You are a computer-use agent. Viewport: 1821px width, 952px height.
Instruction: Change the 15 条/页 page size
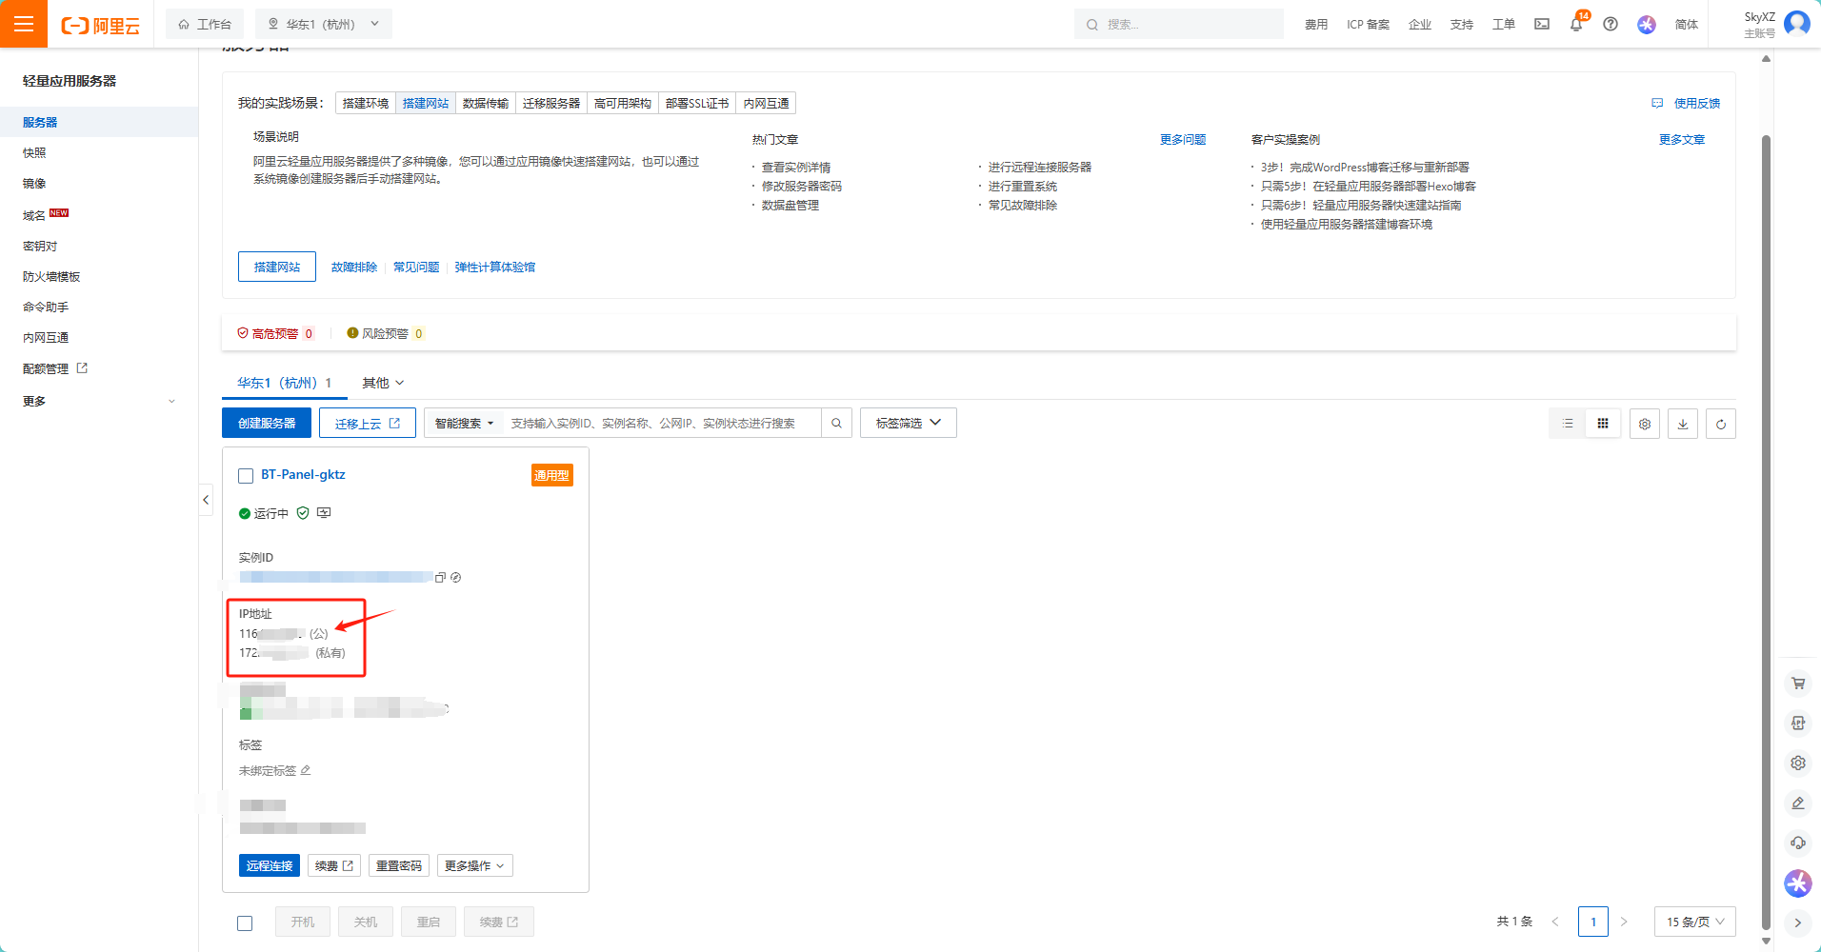click(1695, 922)
